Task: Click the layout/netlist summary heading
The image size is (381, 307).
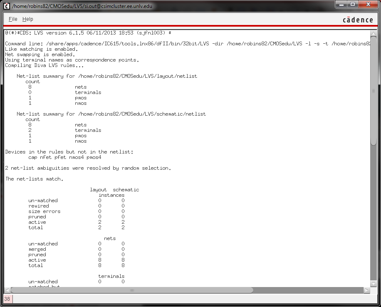Action: click(x=107, y=76)
